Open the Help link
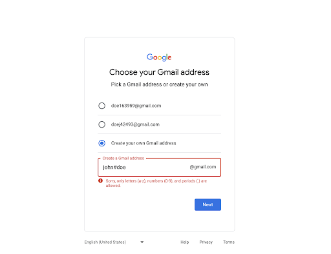331x254 pixels. 185,242
